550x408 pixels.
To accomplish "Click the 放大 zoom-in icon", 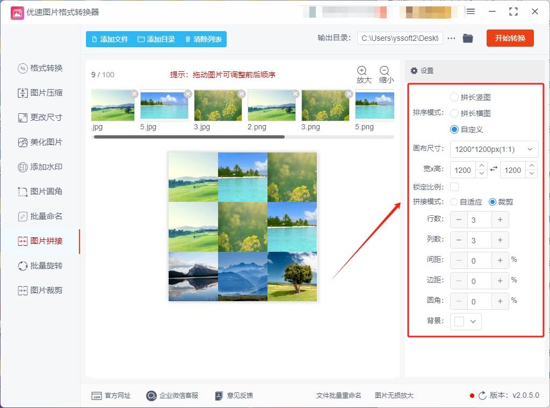I will coord(363,70).
